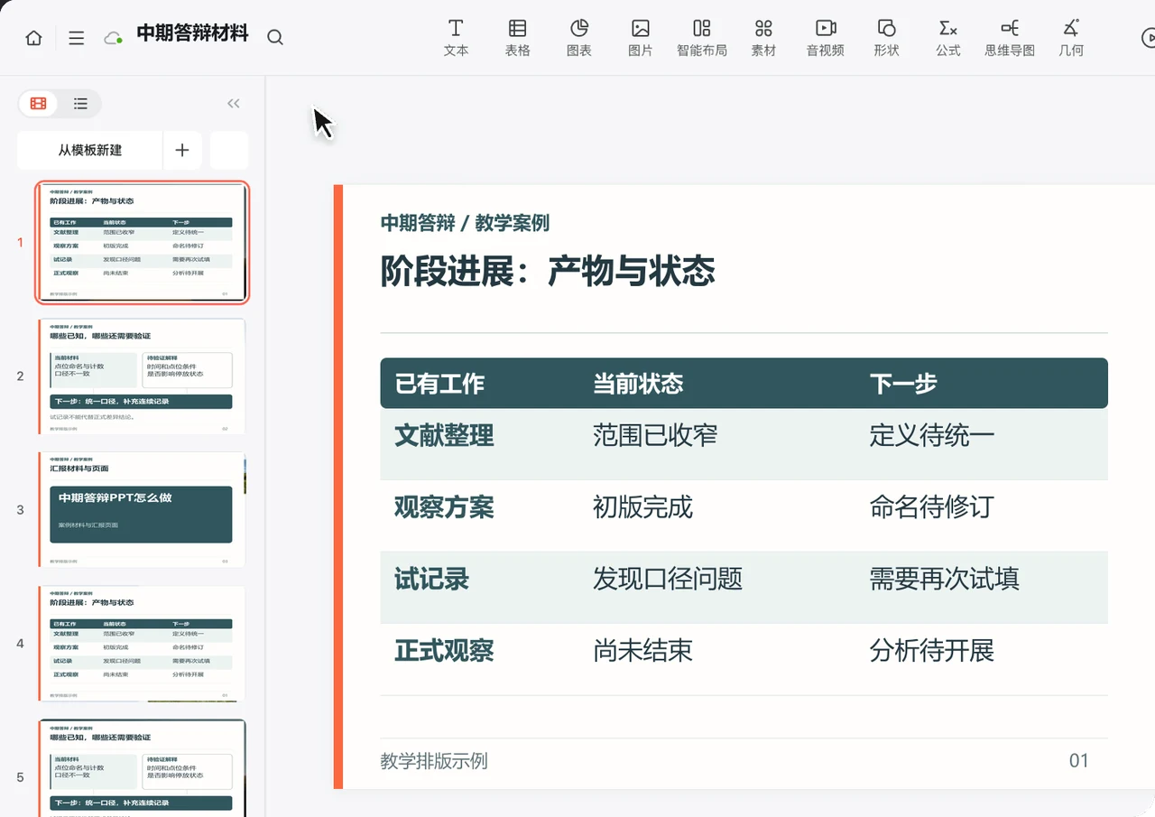The image size is (1155, 817).
Task: Click the page number 01 on slide
Action: pos(1079,761)
